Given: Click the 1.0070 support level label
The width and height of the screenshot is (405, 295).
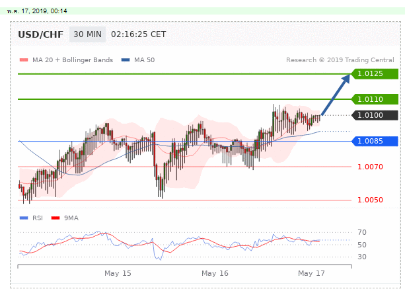Looking at the screenshot, I should click(x=370, y=167).
